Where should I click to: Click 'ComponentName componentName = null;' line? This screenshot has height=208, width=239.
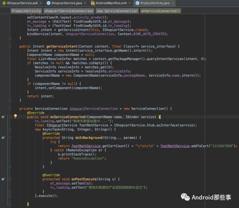point(60,55)
